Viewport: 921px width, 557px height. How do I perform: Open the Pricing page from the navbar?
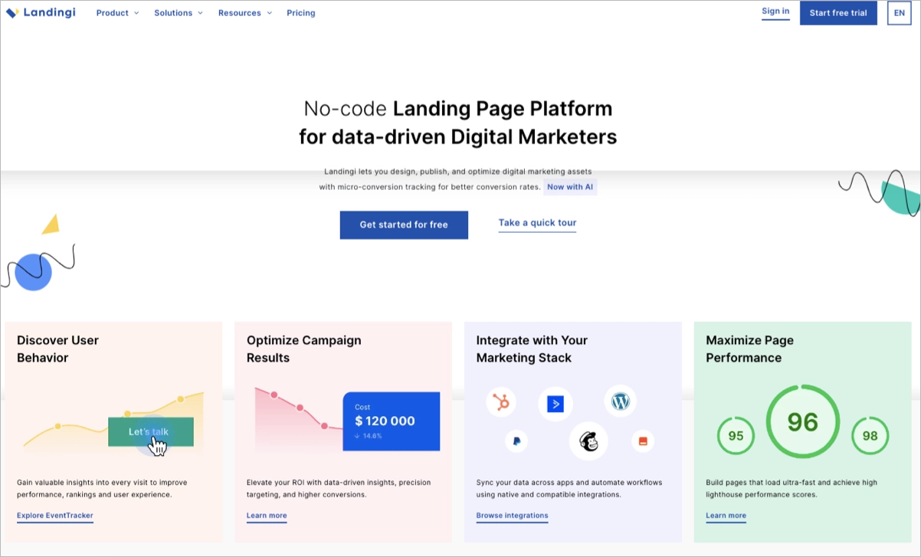(x=300, y=13)
